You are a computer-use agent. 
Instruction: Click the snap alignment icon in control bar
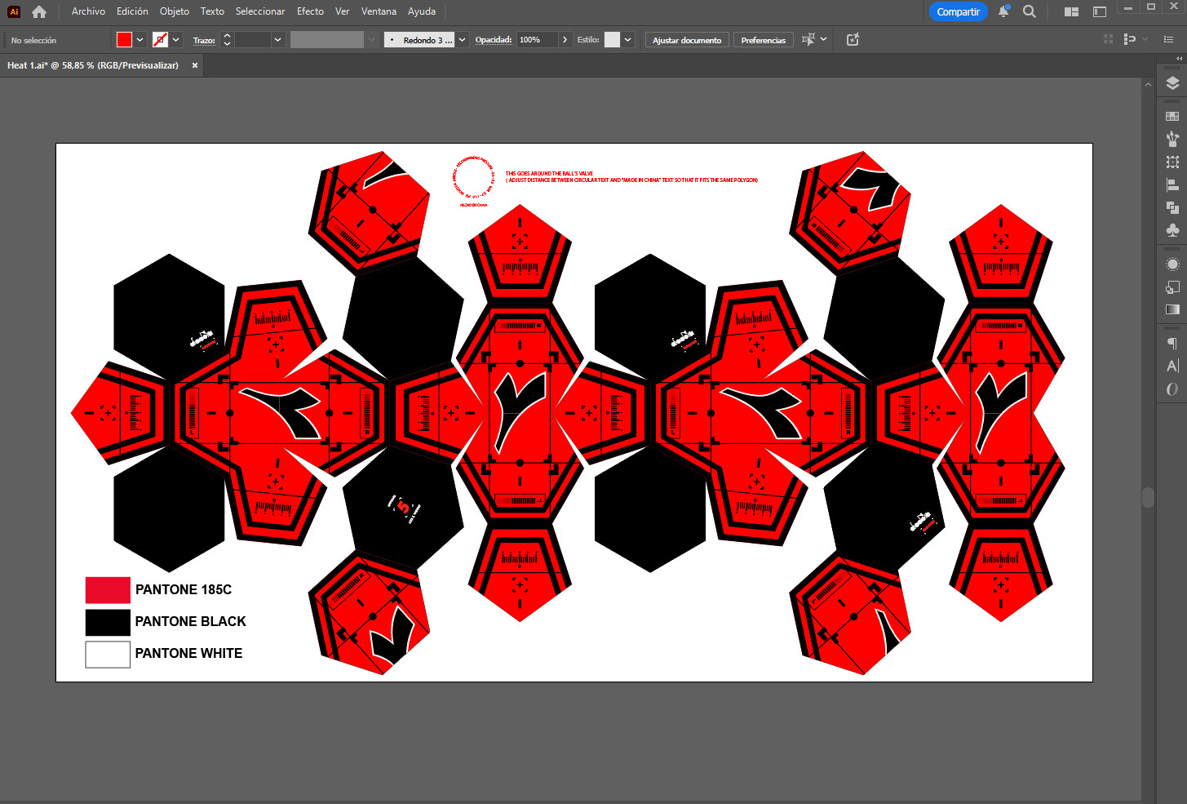[x=1130, y=39]
